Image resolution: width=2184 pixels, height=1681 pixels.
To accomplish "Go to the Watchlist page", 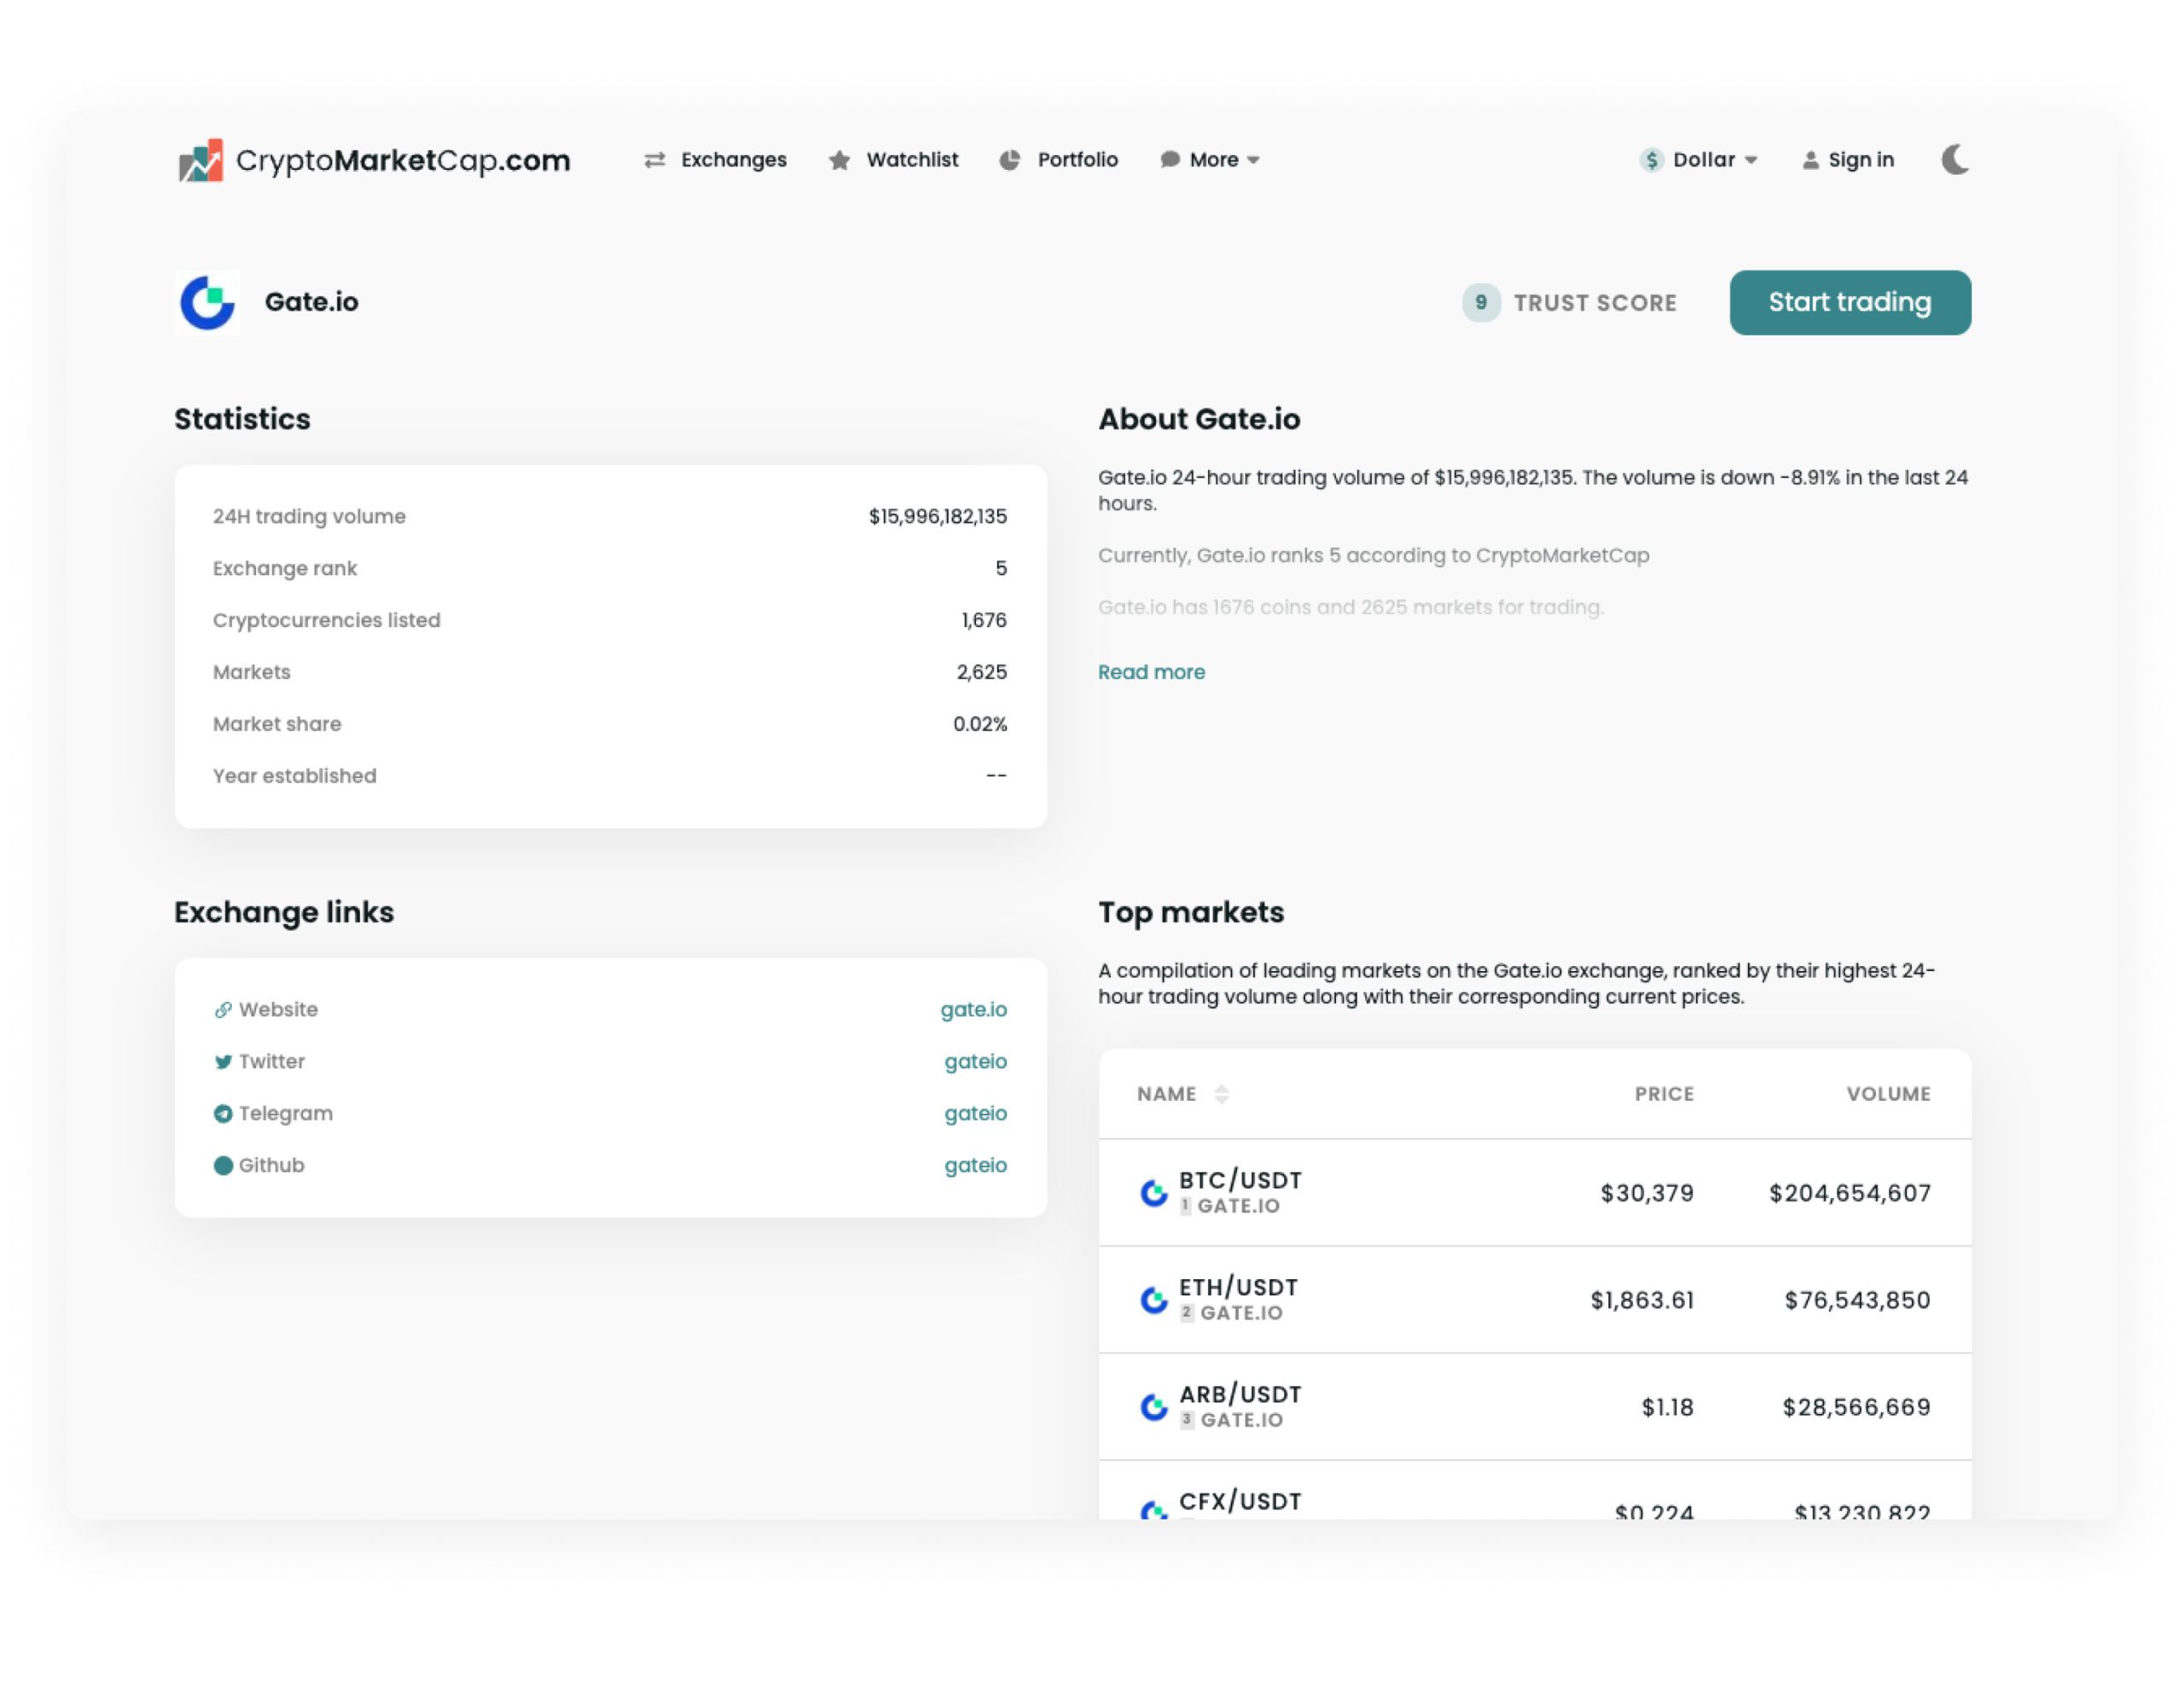I will (912, 160).
